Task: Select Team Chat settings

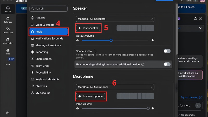Action: click(48, 66)
